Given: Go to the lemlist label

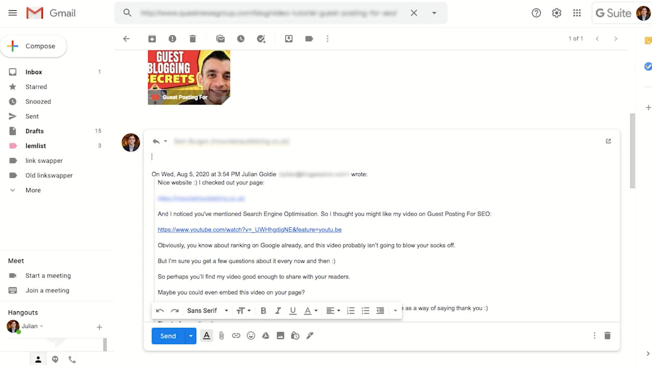Looking at the screenshot, I should (x=35, y=146).
